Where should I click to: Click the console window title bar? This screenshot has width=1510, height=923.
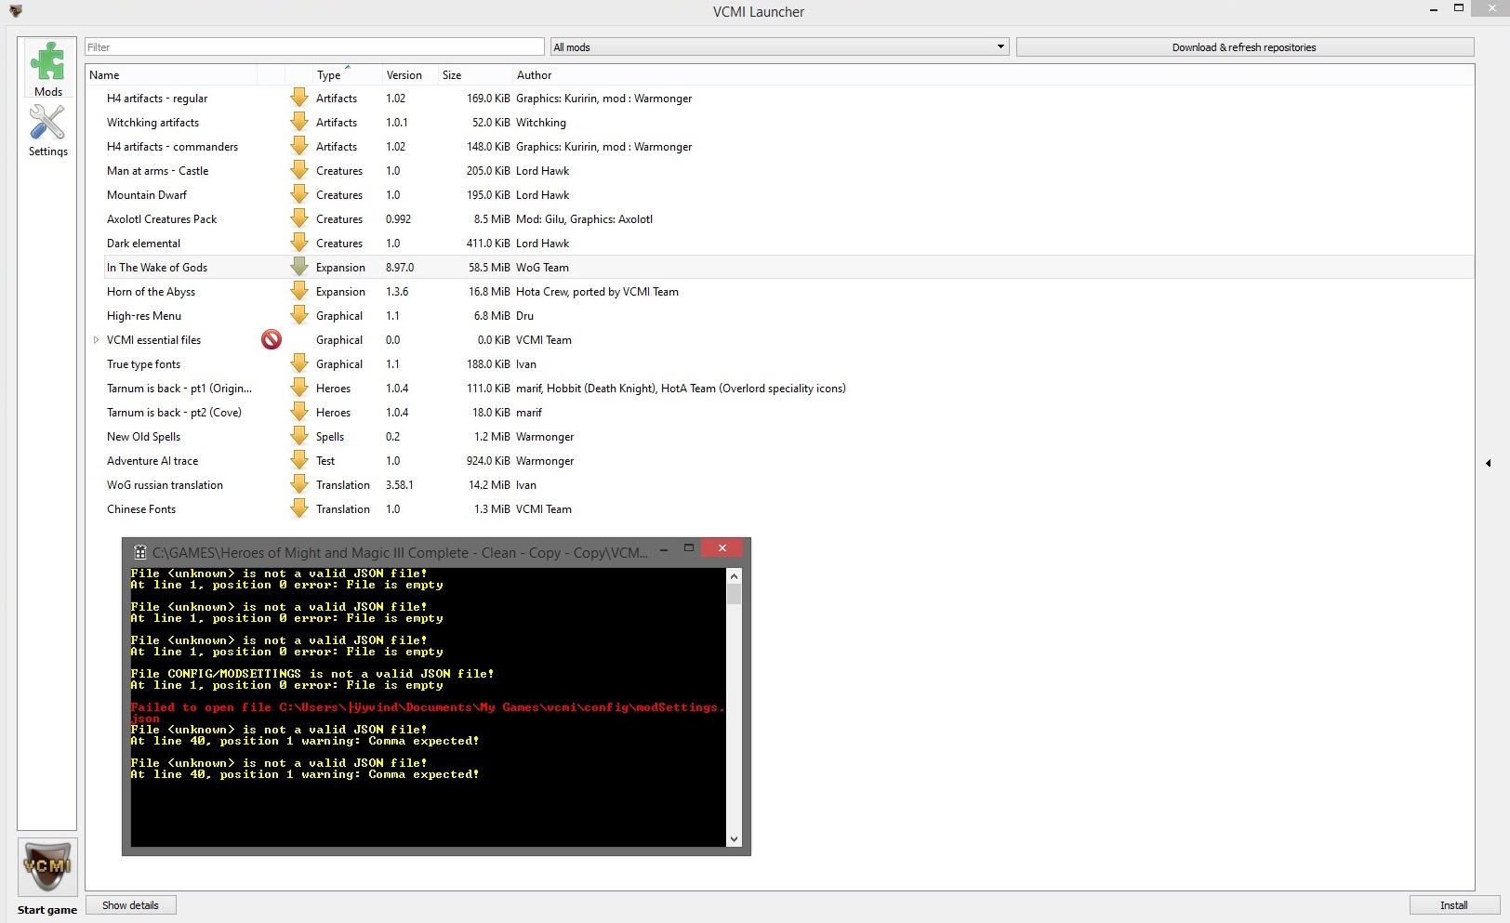(x=400, y=552)
